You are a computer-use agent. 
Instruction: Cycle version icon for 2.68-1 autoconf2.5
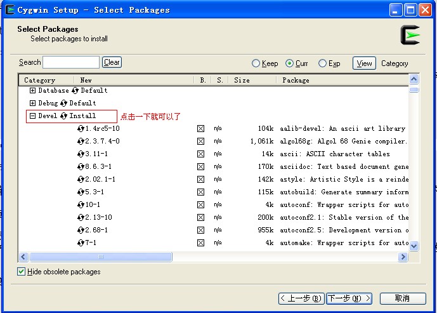pos(81,230)
